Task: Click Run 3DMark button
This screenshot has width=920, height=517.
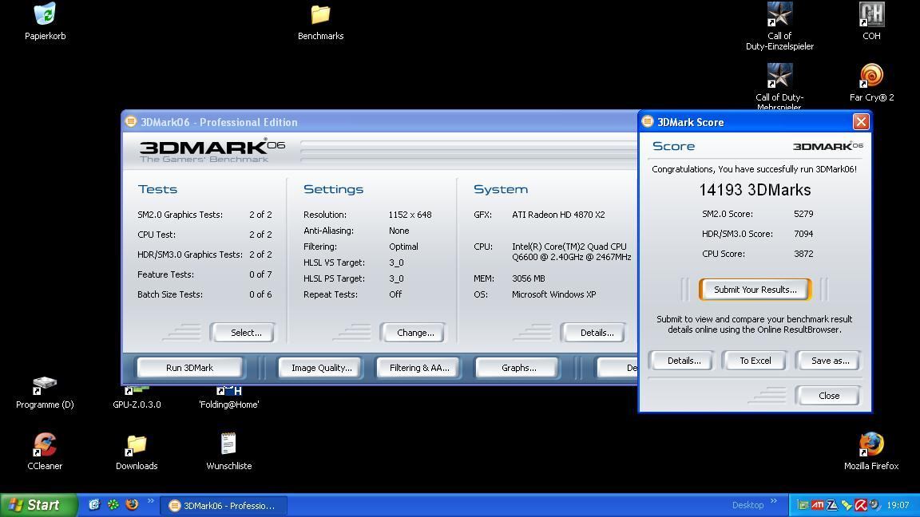Action: tap(189, 368)
